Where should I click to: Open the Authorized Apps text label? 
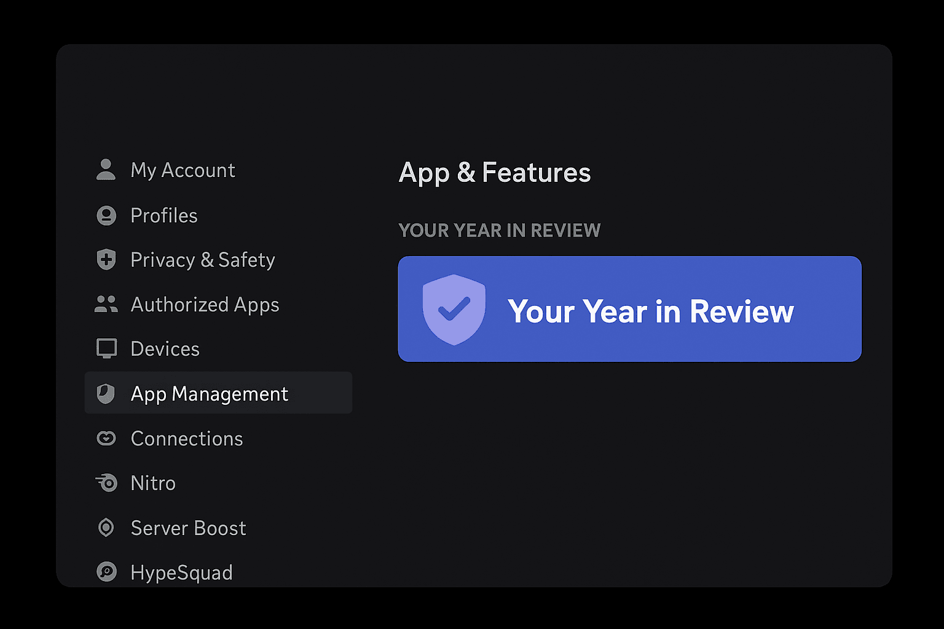click(x=205, y=305)
